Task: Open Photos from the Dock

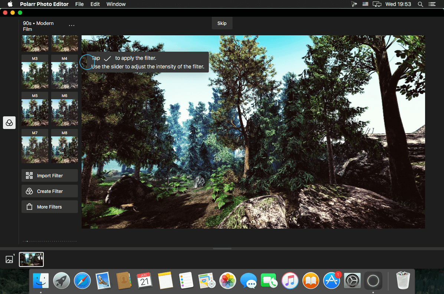Action: pos(228,281)
